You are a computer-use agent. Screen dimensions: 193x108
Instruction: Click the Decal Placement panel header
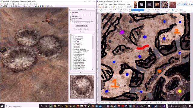pos(82,10)
